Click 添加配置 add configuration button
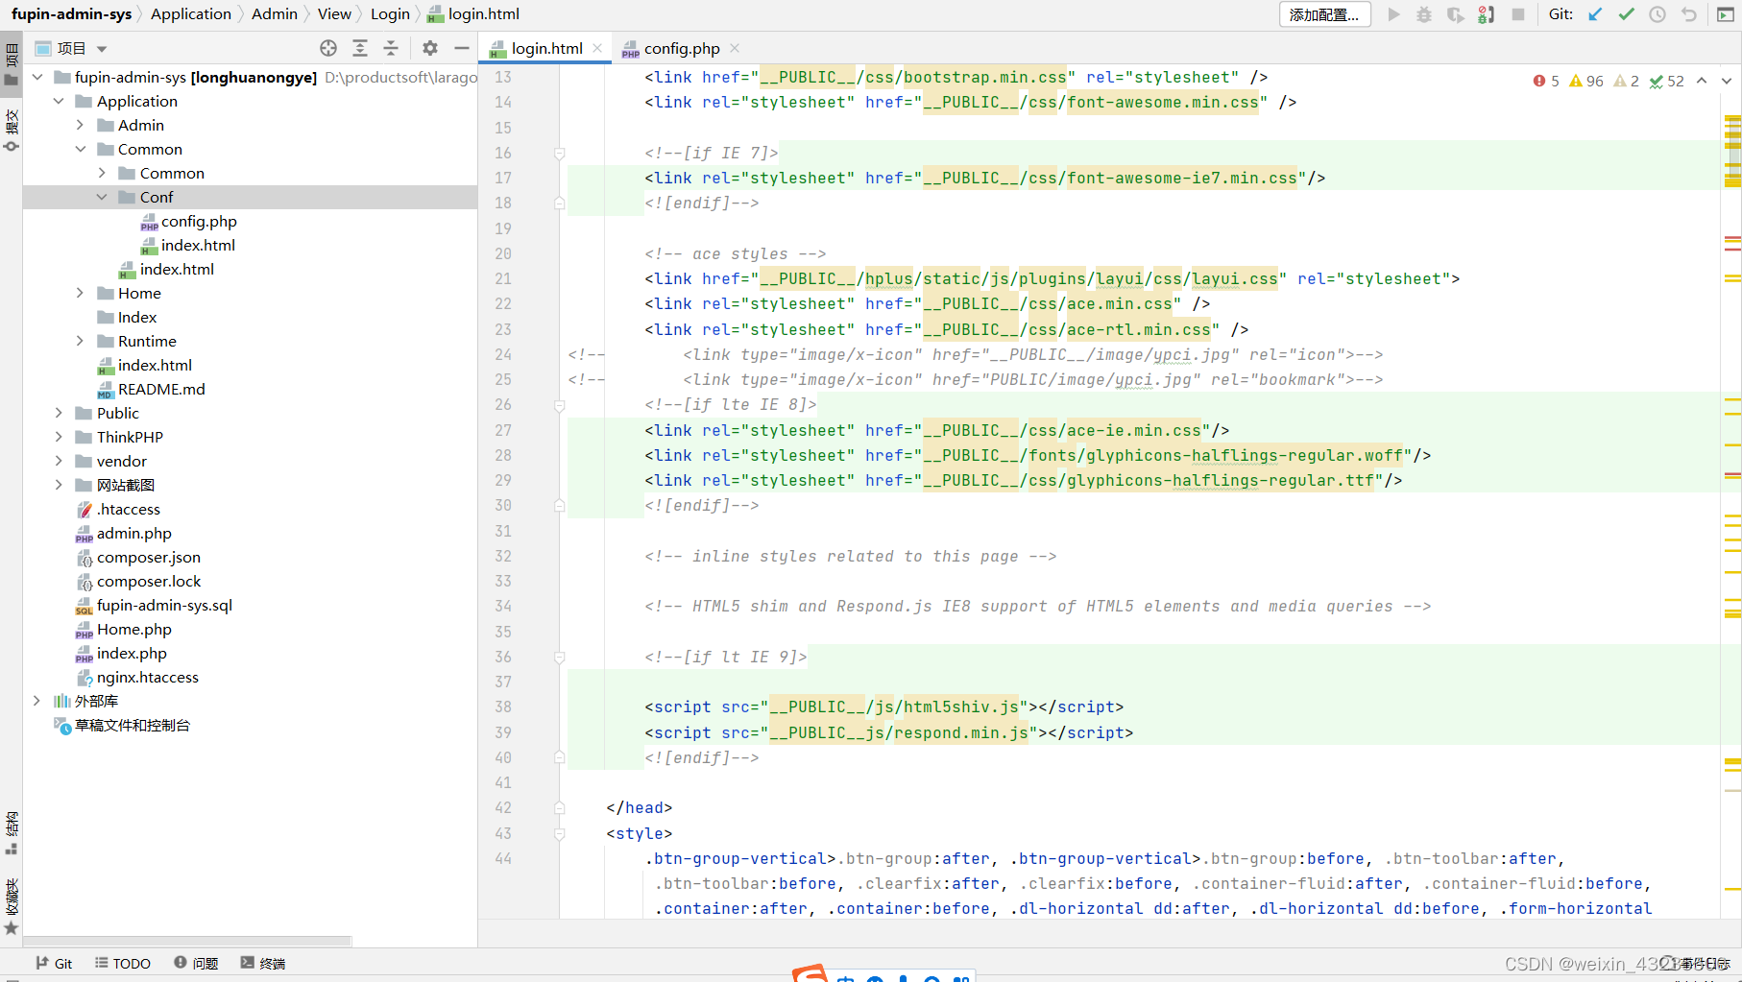Image resolution: width=1742 pixels, height=982 pixels. point(1325,14)
